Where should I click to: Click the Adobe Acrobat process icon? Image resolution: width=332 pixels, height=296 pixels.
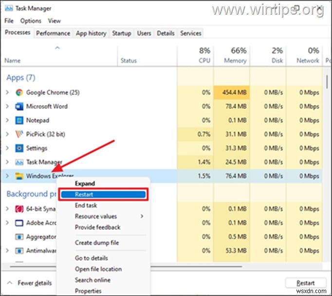(x=19, y=223)
